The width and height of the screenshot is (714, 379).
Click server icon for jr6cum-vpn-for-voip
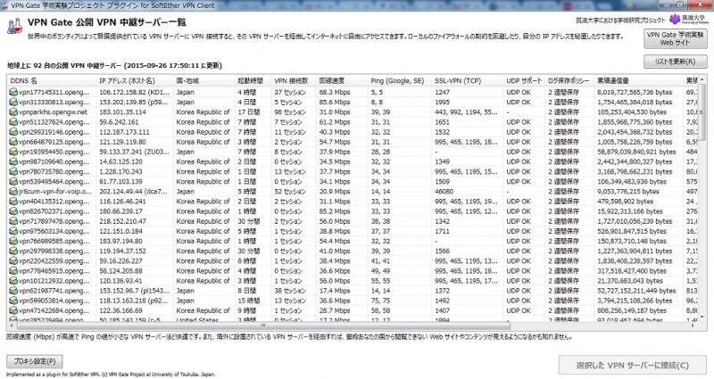tap(13, 192)
